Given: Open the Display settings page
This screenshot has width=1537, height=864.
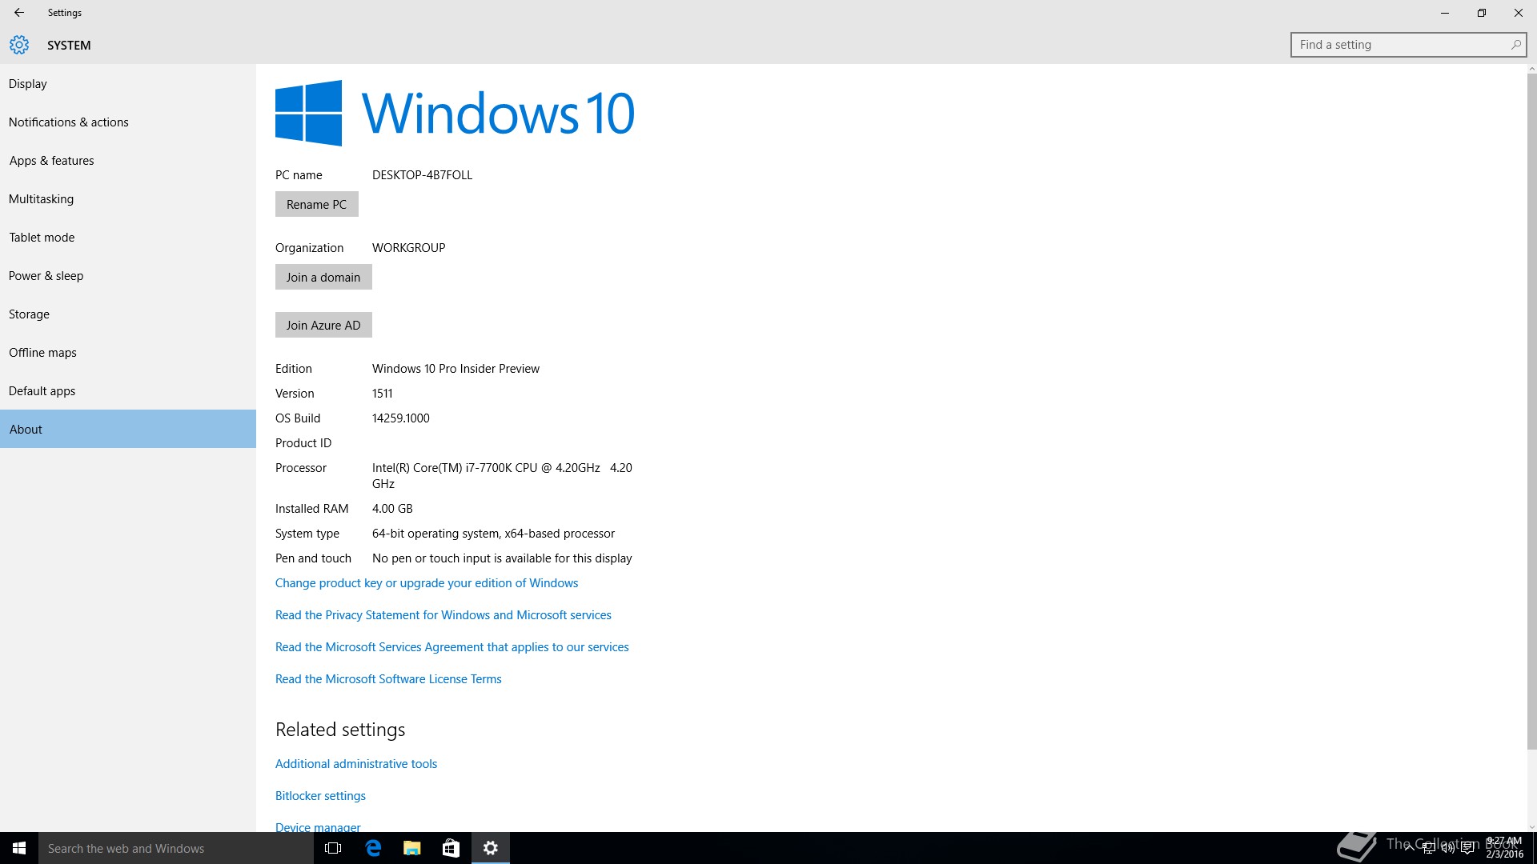Looking at the screenshot, I should tap(128, 84).
